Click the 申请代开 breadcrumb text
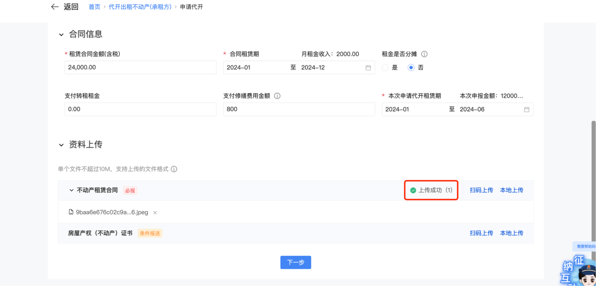Viewport: 596px width, 286px height. click(191, 7)
